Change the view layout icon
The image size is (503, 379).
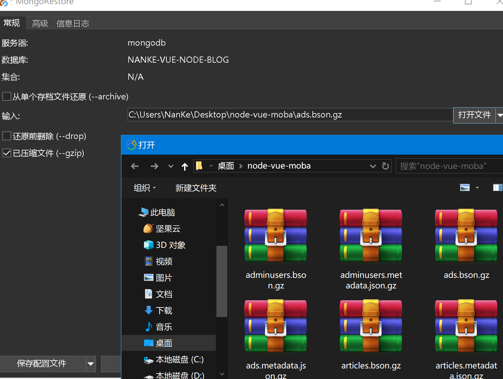pos(465,188)
